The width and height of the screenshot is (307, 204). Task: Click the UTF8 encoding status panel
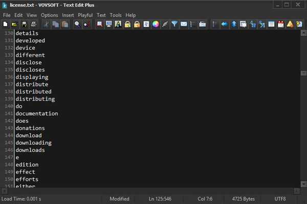[280, 199]
